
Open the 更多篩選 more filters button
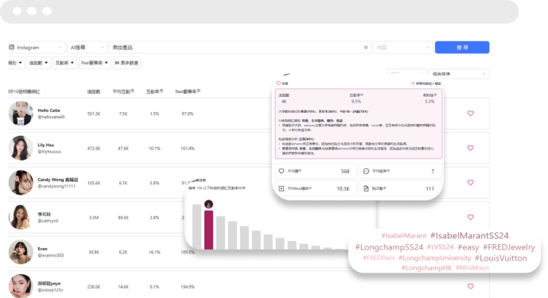(x=126, y=63)
